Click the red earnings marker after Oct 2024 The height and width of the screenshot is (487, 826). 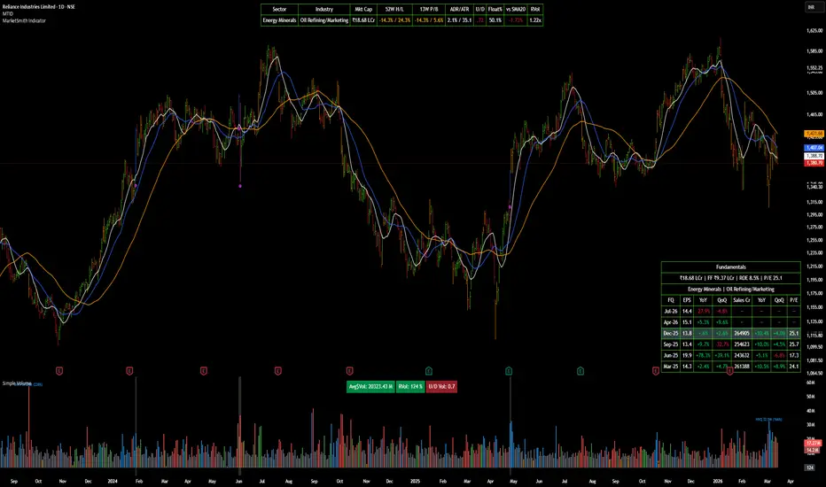(349, 371)
